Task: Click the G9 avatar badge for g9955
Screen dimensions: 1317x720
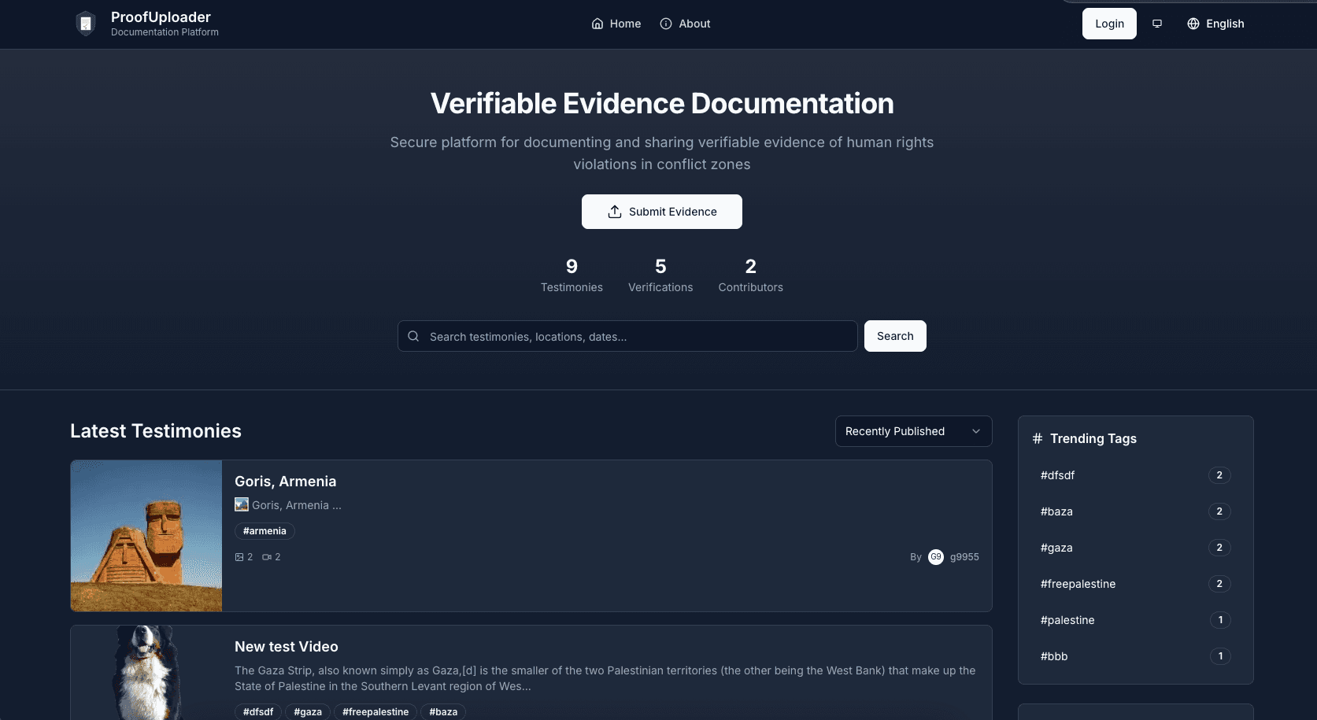Action: point(936,556)
